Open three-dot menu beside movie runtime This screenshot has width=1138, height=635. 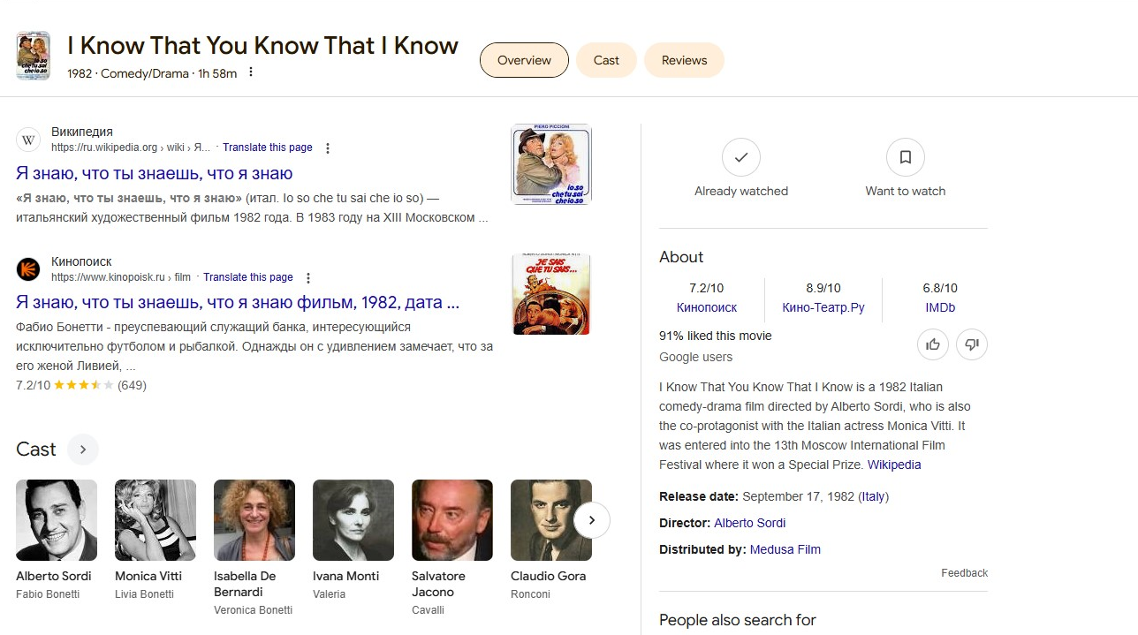251,72
